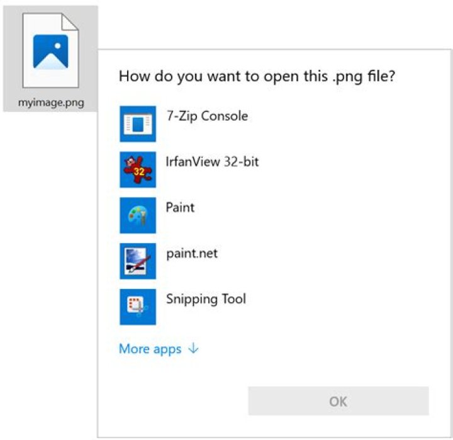The image size is (453, 440).
Task: Click the dialog heading about .png file
Action: point(257,77)
